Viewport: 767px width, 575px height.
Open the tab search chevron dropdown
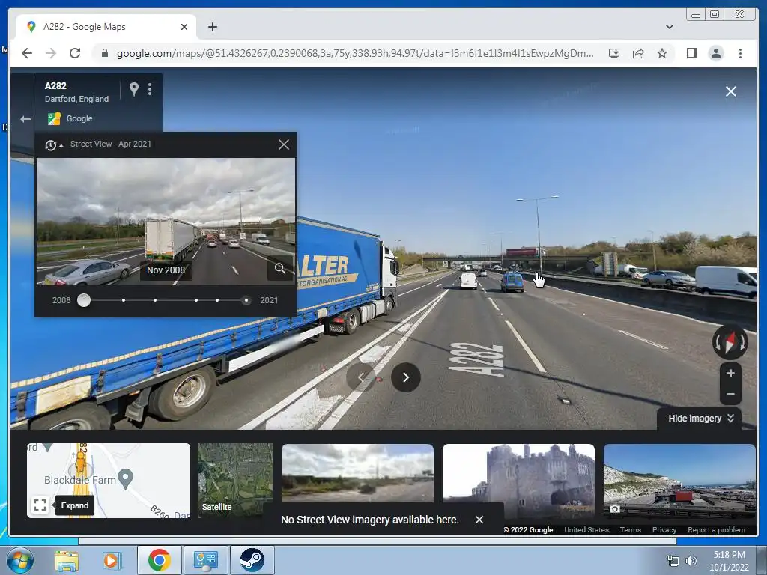pos(669,27)
